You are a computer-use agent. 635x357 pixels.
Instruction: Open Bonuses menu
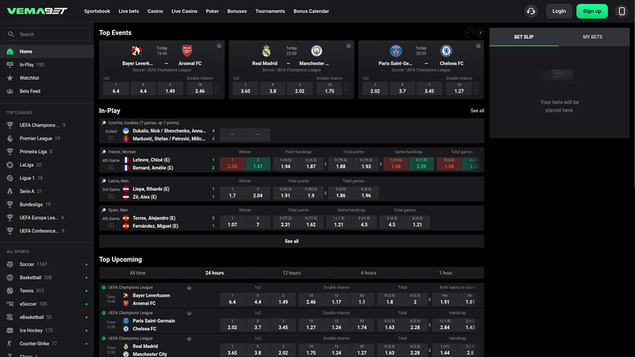coord(237,11)
